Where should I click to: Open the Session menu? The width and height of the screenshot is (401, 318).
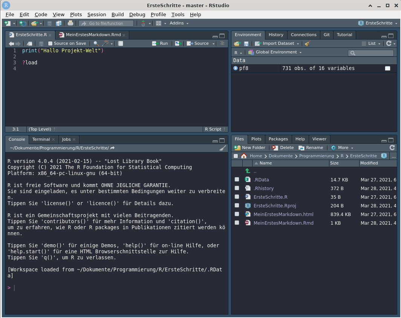pos(96,15)
